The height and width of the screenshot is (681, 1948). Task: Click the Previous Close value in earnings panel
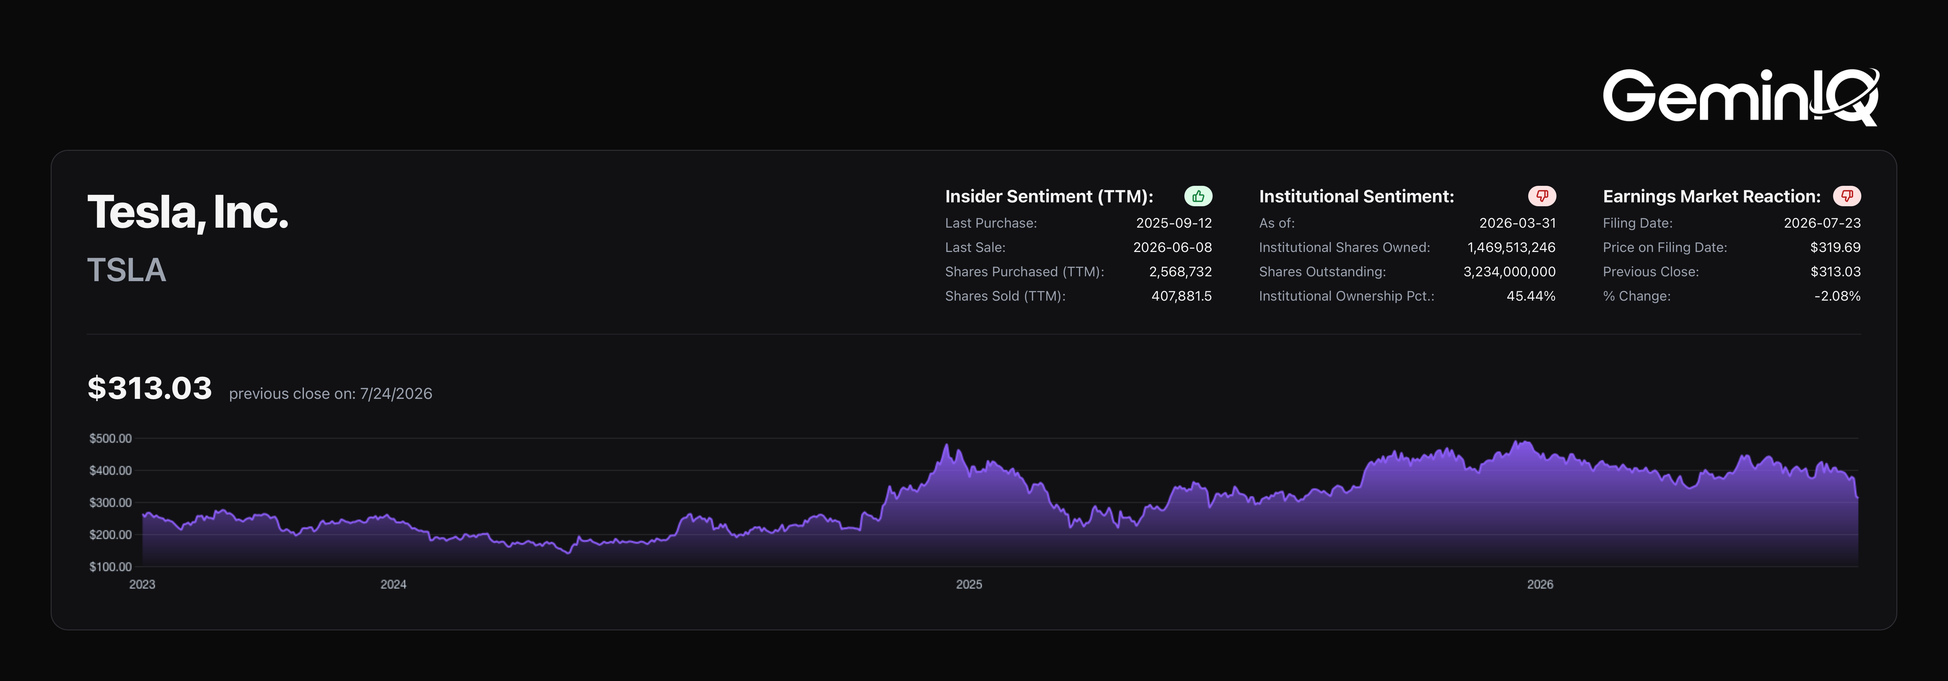pyautogui.click(x=1835, y=272)
